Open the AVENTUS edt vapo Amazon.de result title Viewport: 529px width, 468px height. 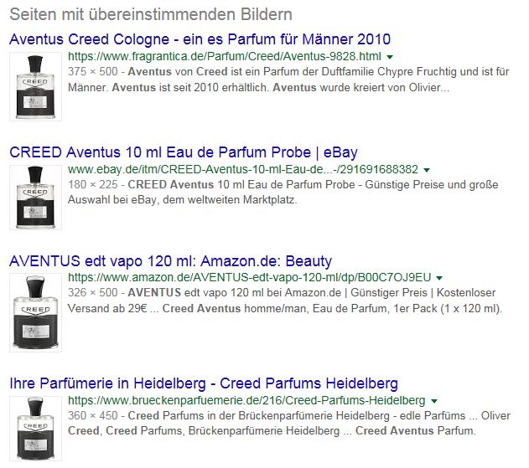tap(171, 261)
